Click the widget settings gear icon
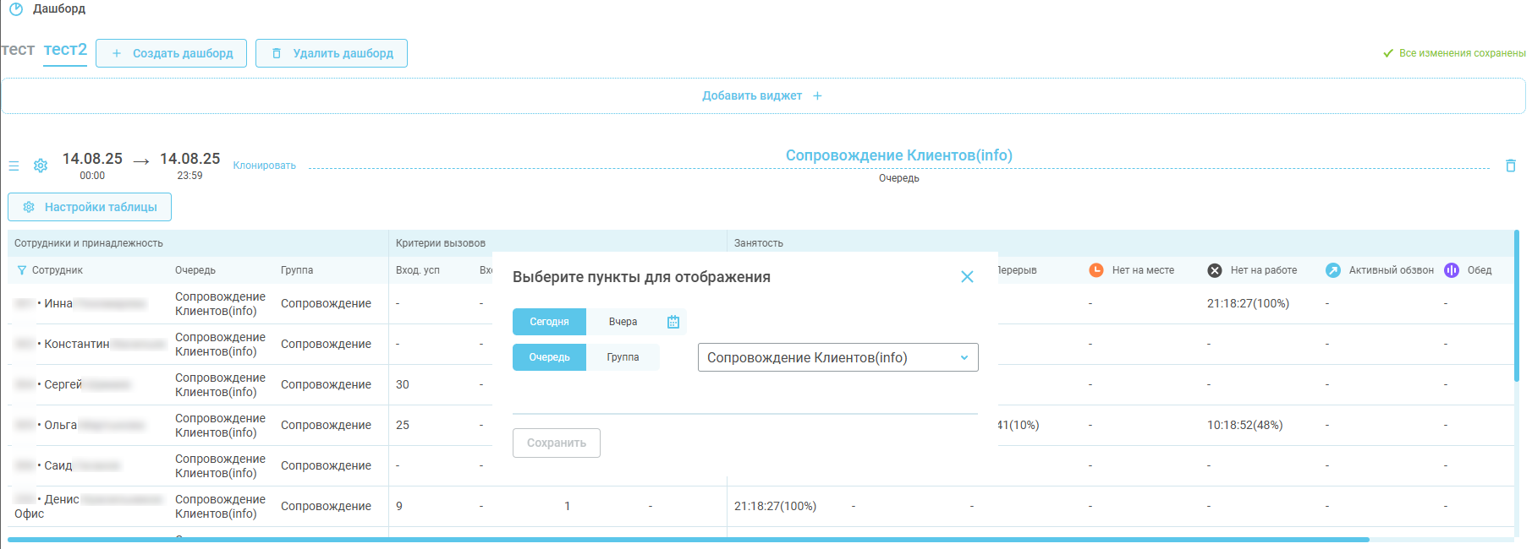The width and height of the screenshot is (1532, 549). click(41, 166)
